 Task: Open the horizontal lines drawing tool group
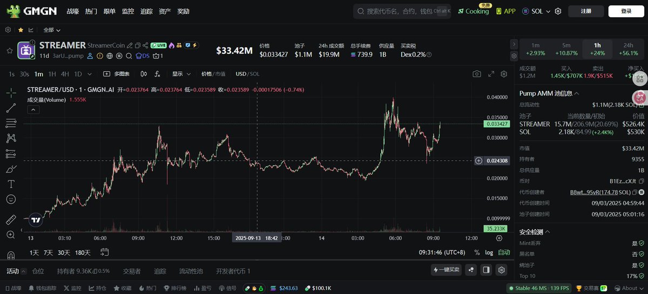[x=11, y=123]
